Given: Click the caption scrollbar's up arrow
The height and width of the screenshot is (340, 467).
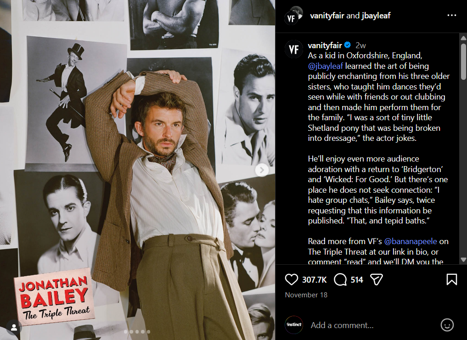Looking at the screenshot, I should click(463, 38).
